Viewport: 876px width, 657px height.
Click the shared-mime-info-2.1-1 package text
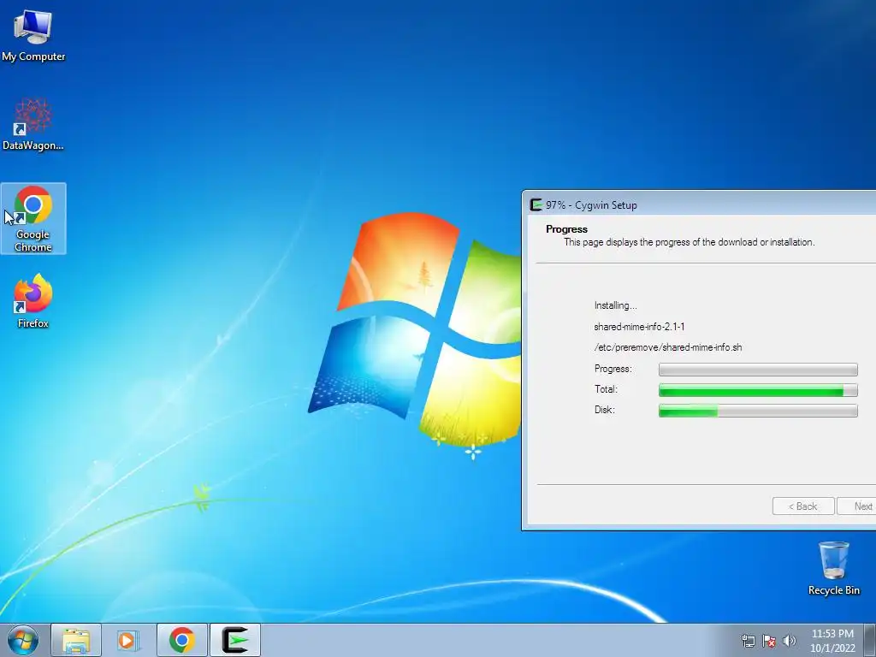[x=639, y=327]
